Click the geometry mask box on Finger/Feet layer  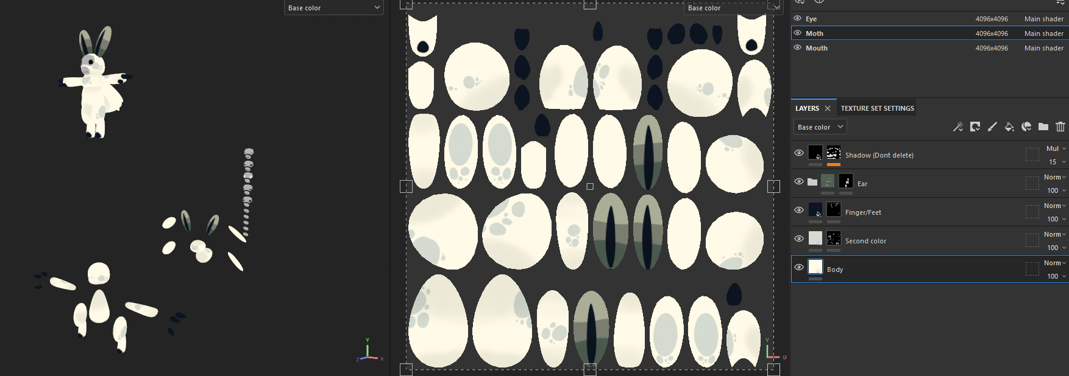point(1032,212)
